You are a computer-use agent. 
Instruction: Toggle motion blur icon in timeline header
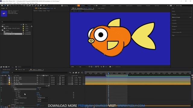[x=79, y=73]
